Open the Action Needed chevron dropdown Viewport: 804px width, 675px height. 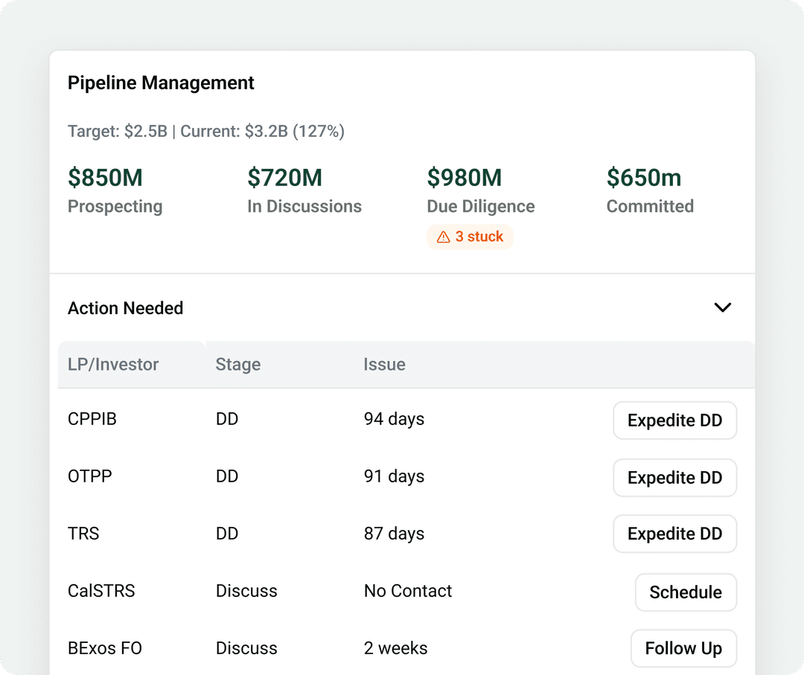722,307
